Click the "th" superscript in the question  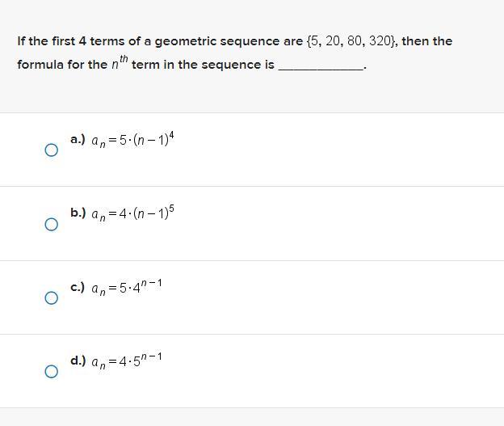[124, 59]
